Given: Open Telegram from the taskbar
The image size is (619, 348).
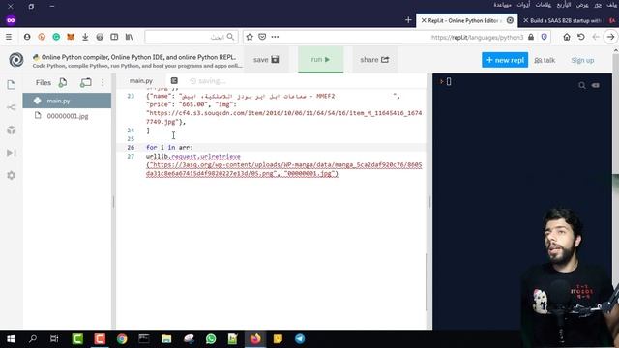Looking at the screenshot, I should click(300, 339).
